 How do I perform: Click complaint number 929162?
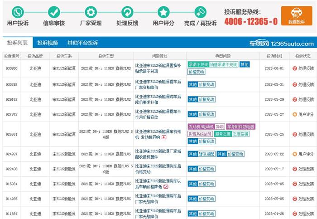[11, 99]
